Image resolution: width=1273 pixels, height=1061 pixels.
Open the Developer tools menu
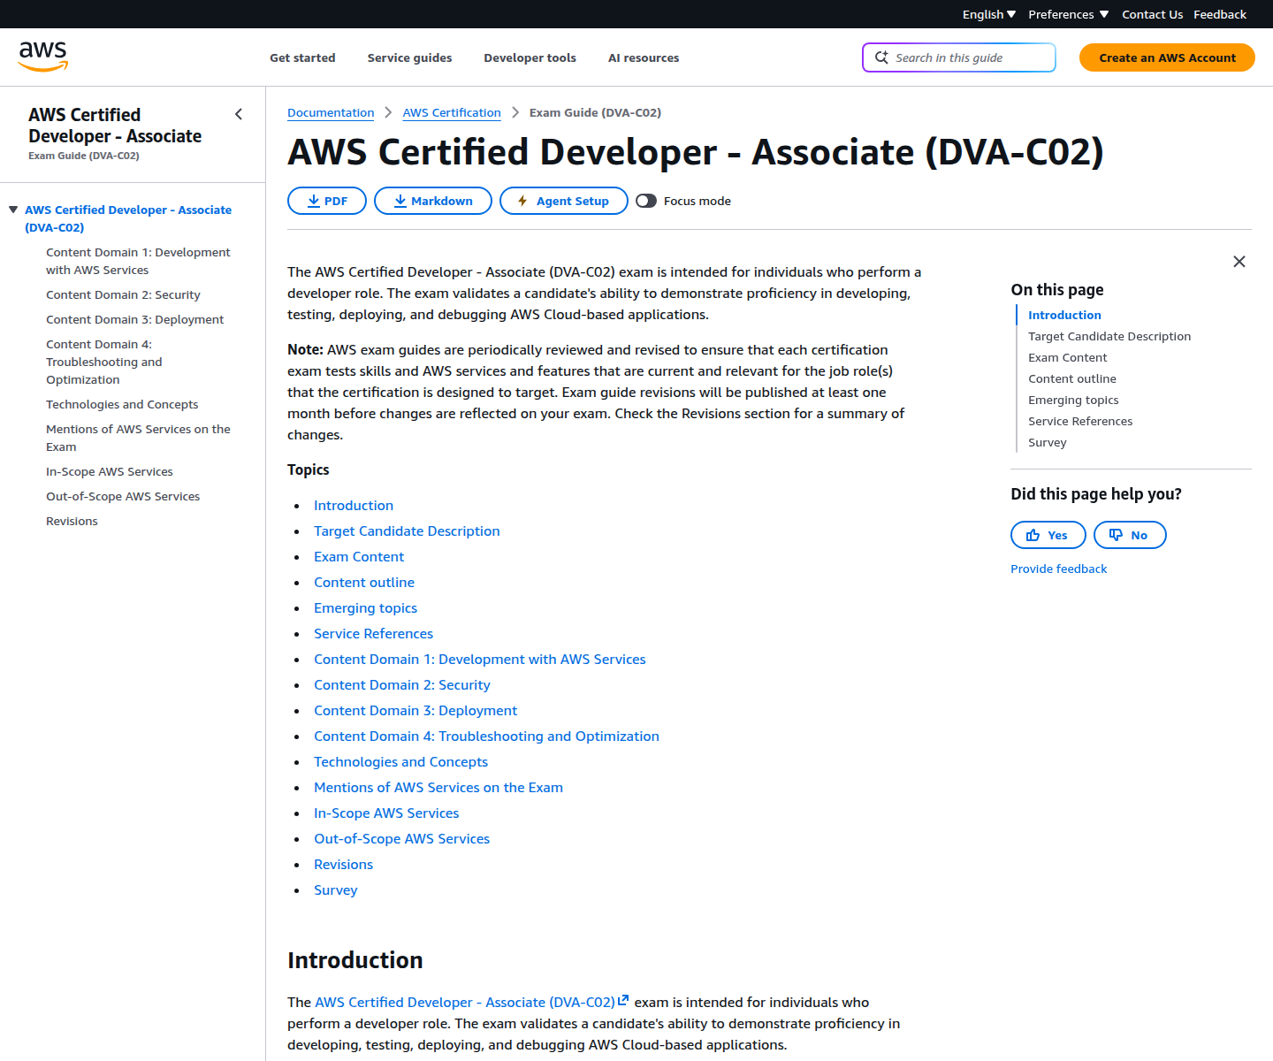(x=530, y=57)
